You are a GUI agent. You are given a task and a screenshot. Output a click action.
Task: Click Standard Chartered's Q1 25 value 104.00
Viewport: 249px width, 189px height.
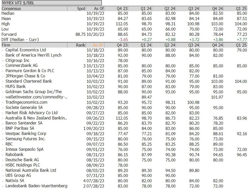(x=241, y=81)
